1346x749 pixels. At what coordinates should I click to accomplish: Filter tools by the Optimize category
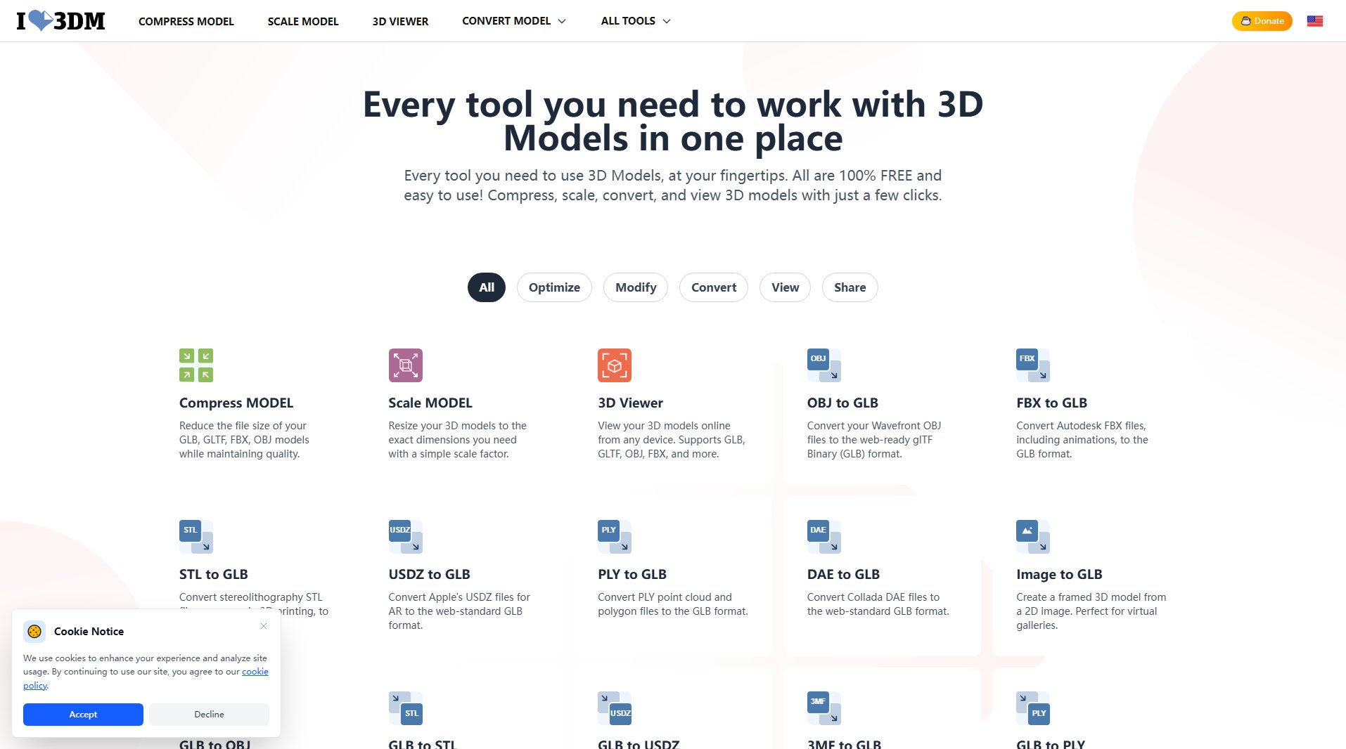pyautogui.click(x=554, y=287)
